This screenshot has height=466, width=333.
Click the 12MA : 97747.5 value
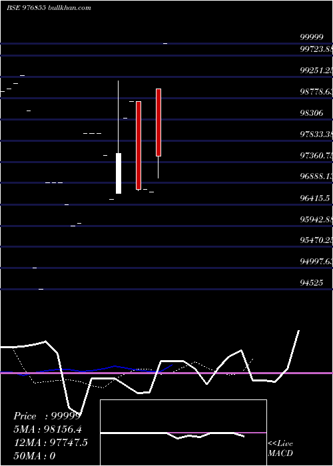(x=51, y=443)
